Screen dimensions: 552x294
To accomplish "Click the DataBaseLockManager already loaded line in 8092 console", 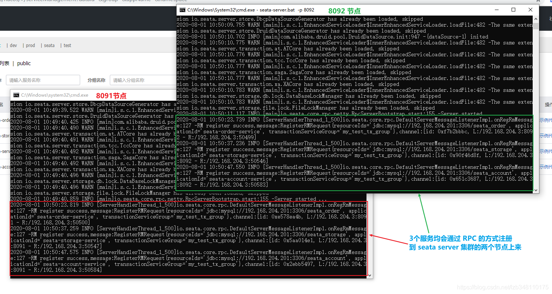I will click(309, 96).
